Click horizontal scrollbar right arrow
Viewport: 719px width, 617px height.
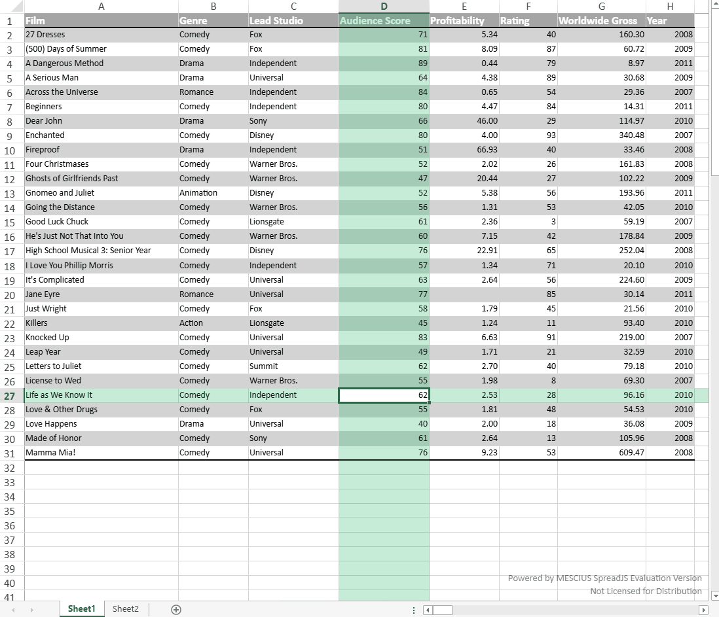703,610
